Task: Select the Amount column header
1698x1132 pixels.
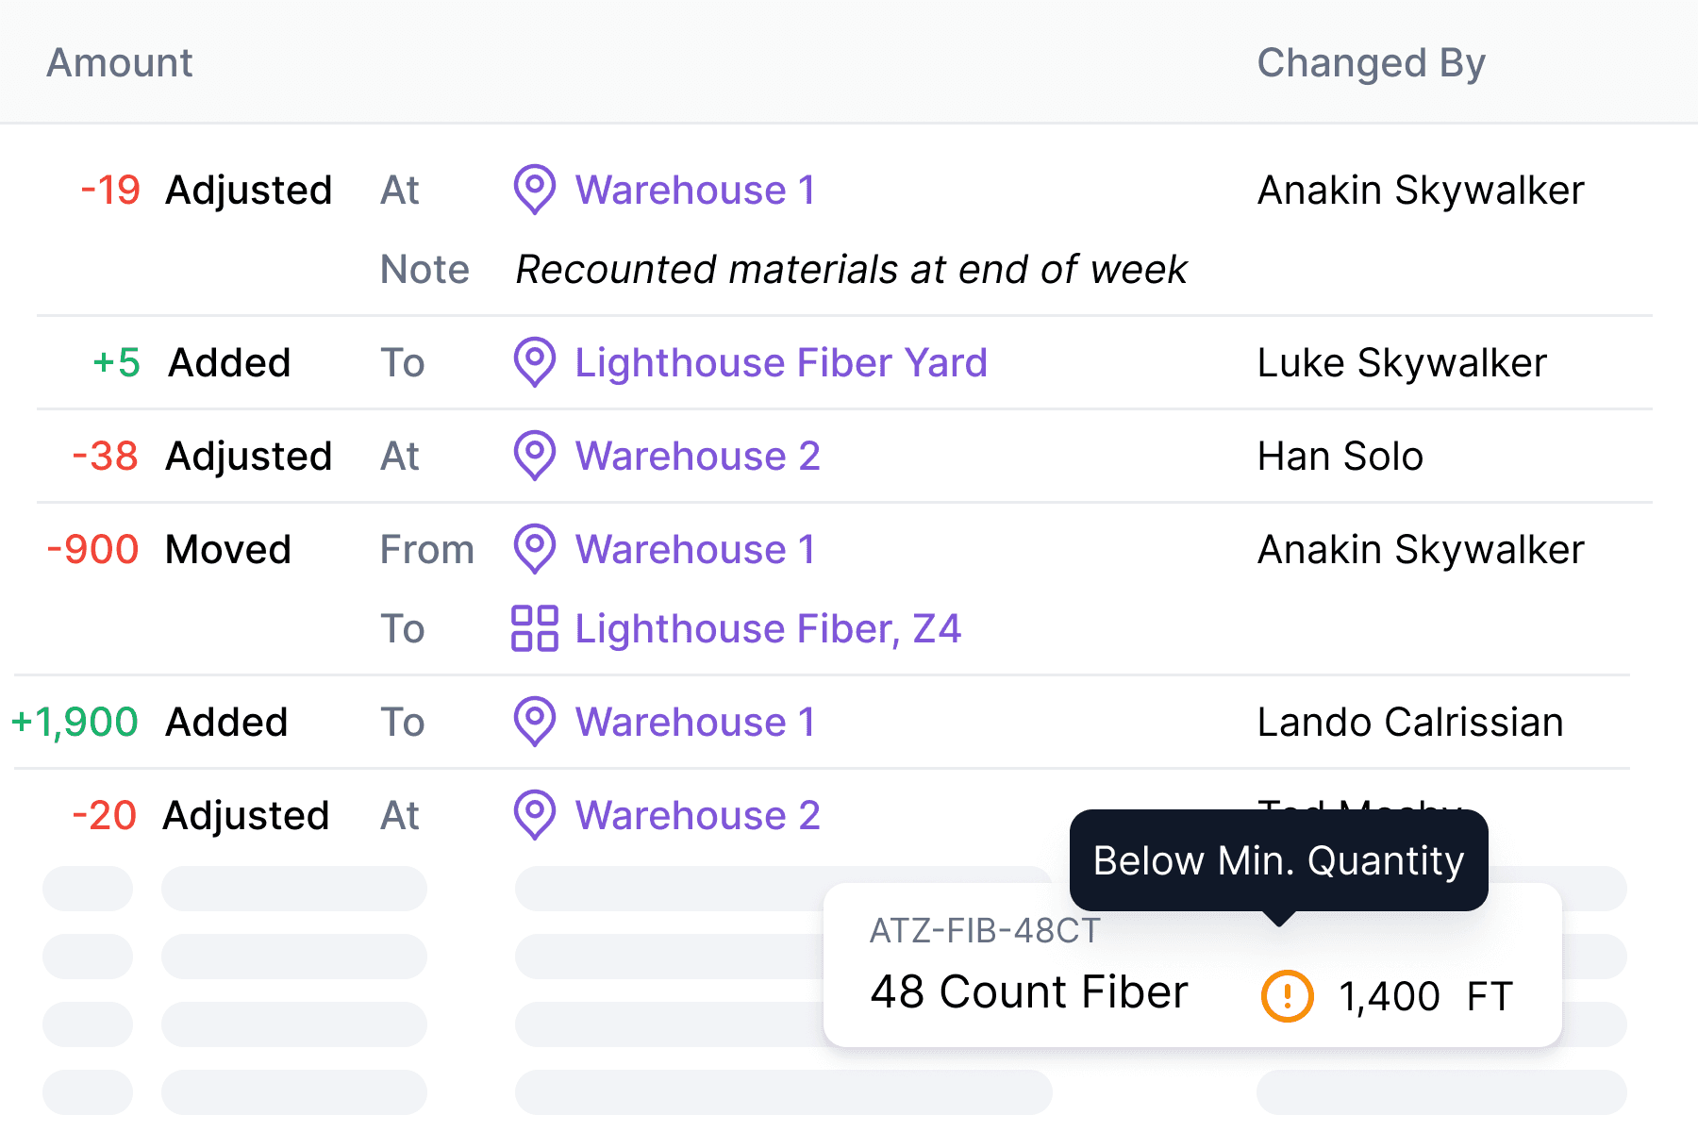Action: (119, 62)
